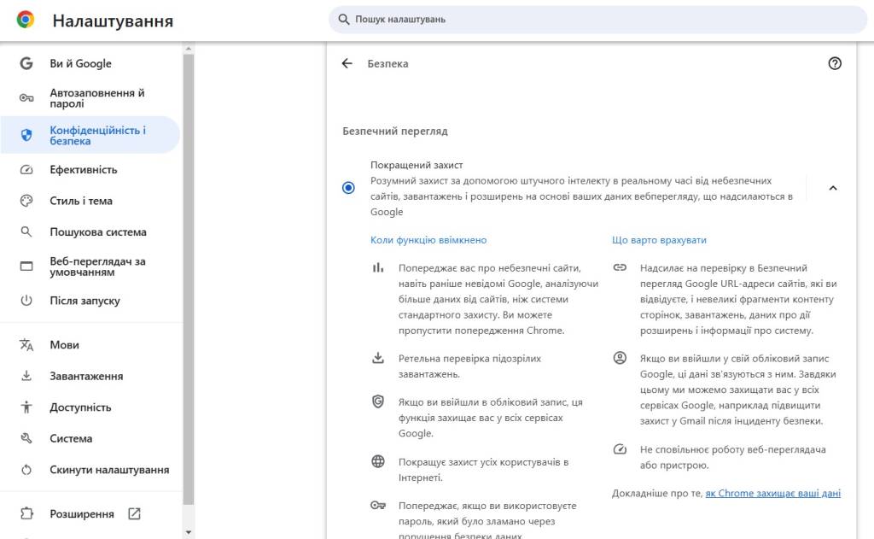Click the shield icon for Конфіденційність і безпека
The image size is (874, 539).
(x=26, y=135)
